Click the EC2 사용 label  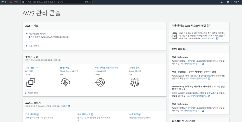click(x=29, y=71)
